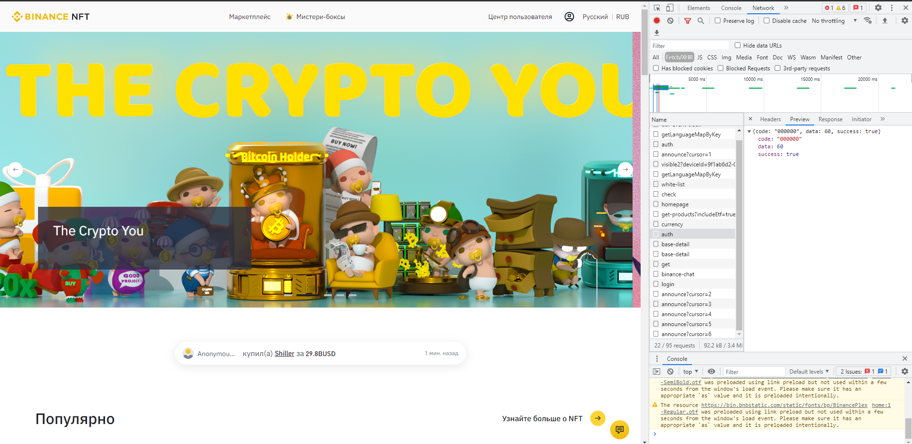Viewport: 912px width, 444px height.
Task: Open the Маркетплейс menu item
Action: 250,17
